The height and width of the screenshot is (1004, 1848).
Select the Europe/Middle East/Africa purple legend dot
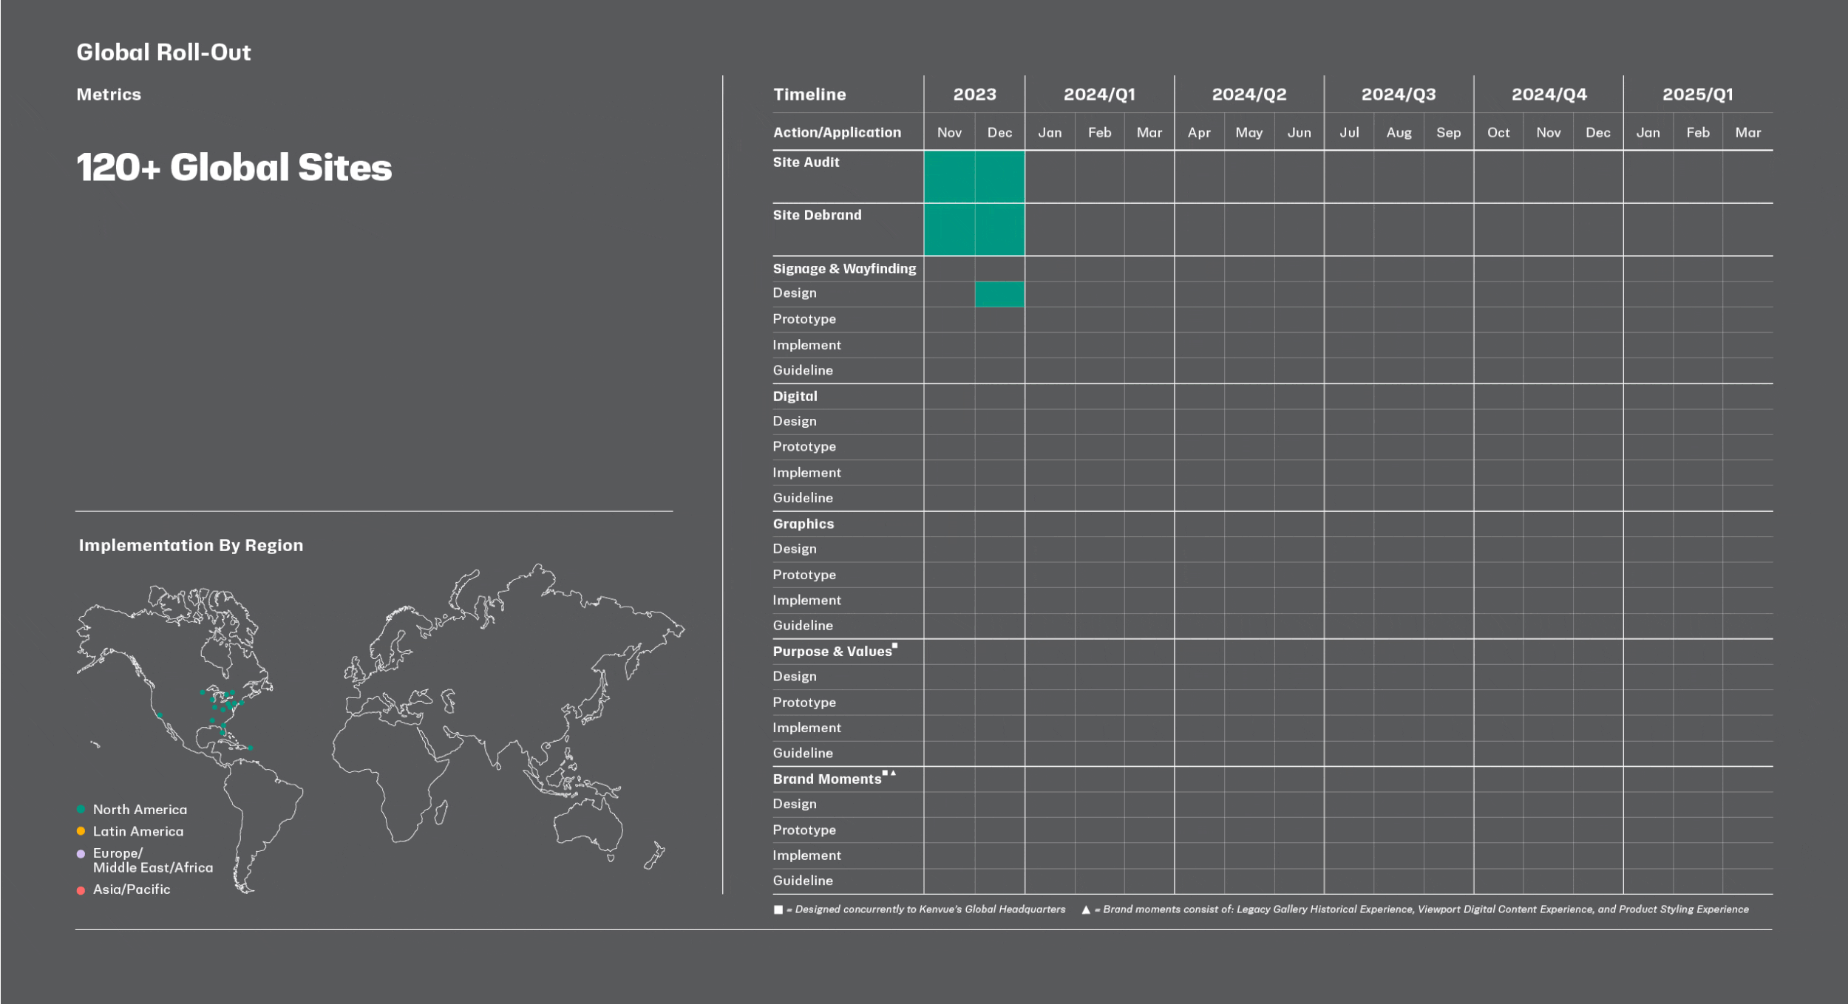81,853
